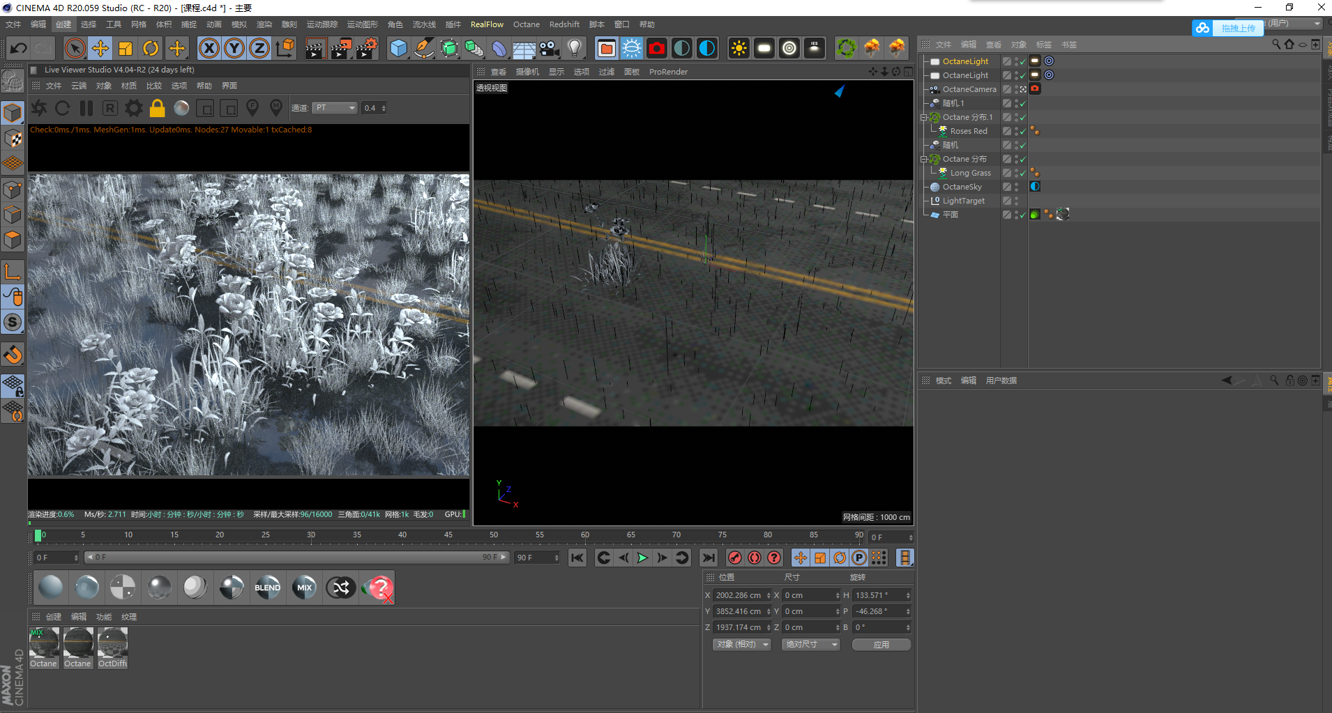Restart render in Live Viewer
This screenshot has width=1332, height=713.
coord(62,108)
